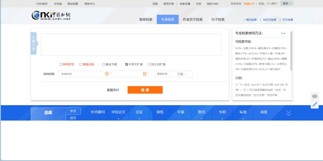Go to CNKI首页
323x161 pixels.
point(41,4)
